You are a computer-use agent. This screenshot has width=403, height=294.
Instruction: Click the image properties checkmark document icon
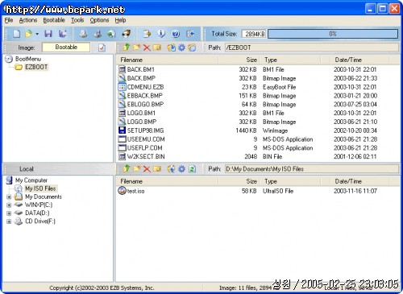tap(102, 48)
